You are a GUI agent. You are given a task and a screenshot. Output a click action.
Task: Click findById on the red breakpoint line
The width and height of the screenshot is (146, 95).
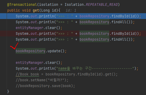click(120, 34)
